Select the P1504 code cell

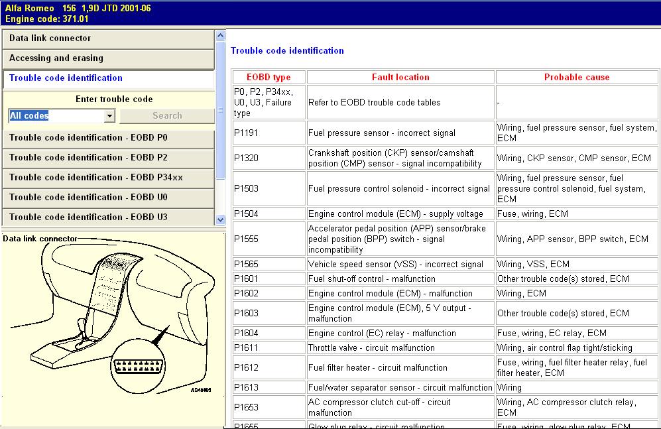pos(269,214)
